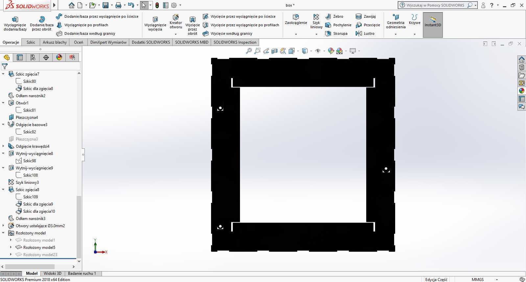Open Badanie ruchu 1 tab
Viewport: 526px width, 282px height.
(82, 273)
